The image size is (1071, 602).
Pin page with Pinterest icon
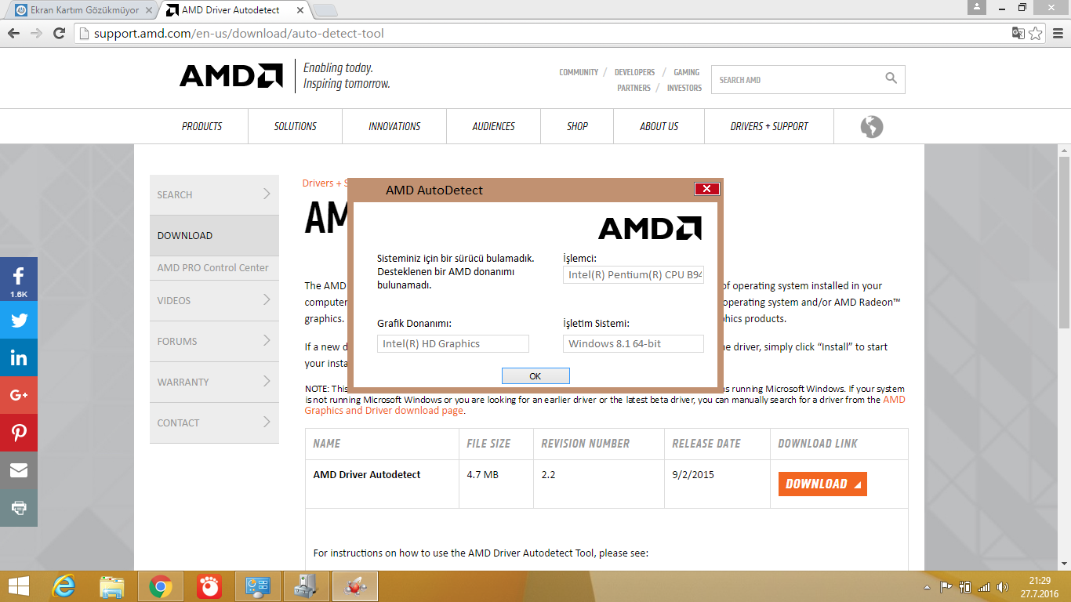pos(19,433)
